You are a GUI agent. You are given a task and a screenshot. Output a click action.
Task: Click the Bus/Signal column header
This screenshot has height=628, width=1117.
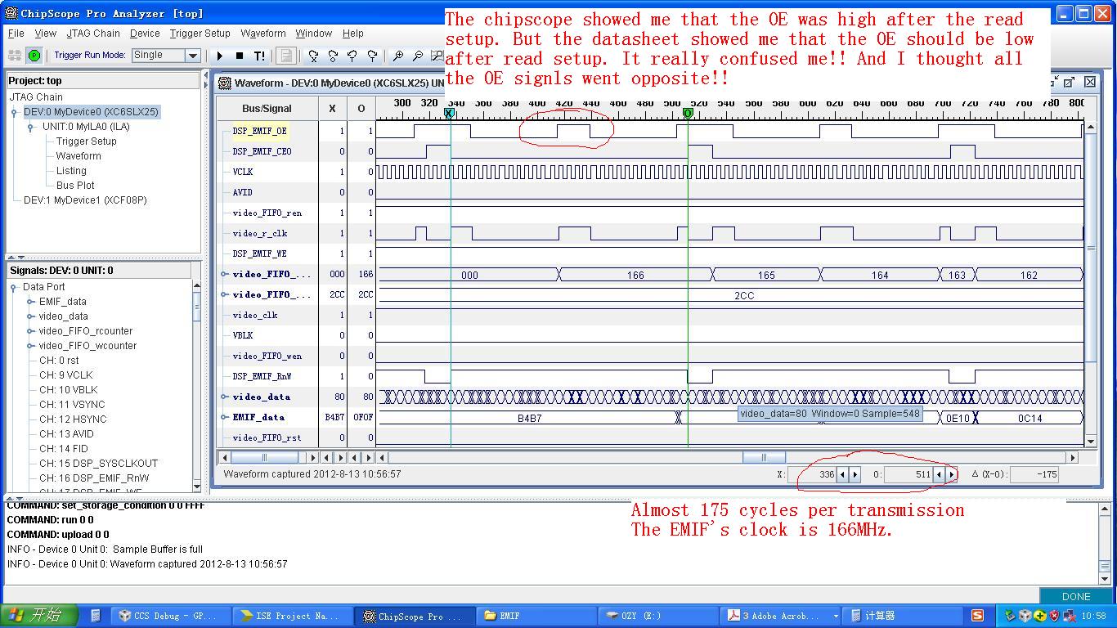(267, 108)
